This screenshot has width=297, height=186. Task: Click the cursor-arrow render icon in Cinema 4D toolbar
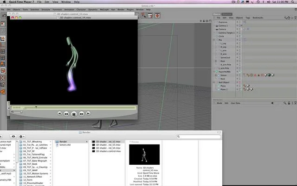pyautogui.click(x=143, y=15)
